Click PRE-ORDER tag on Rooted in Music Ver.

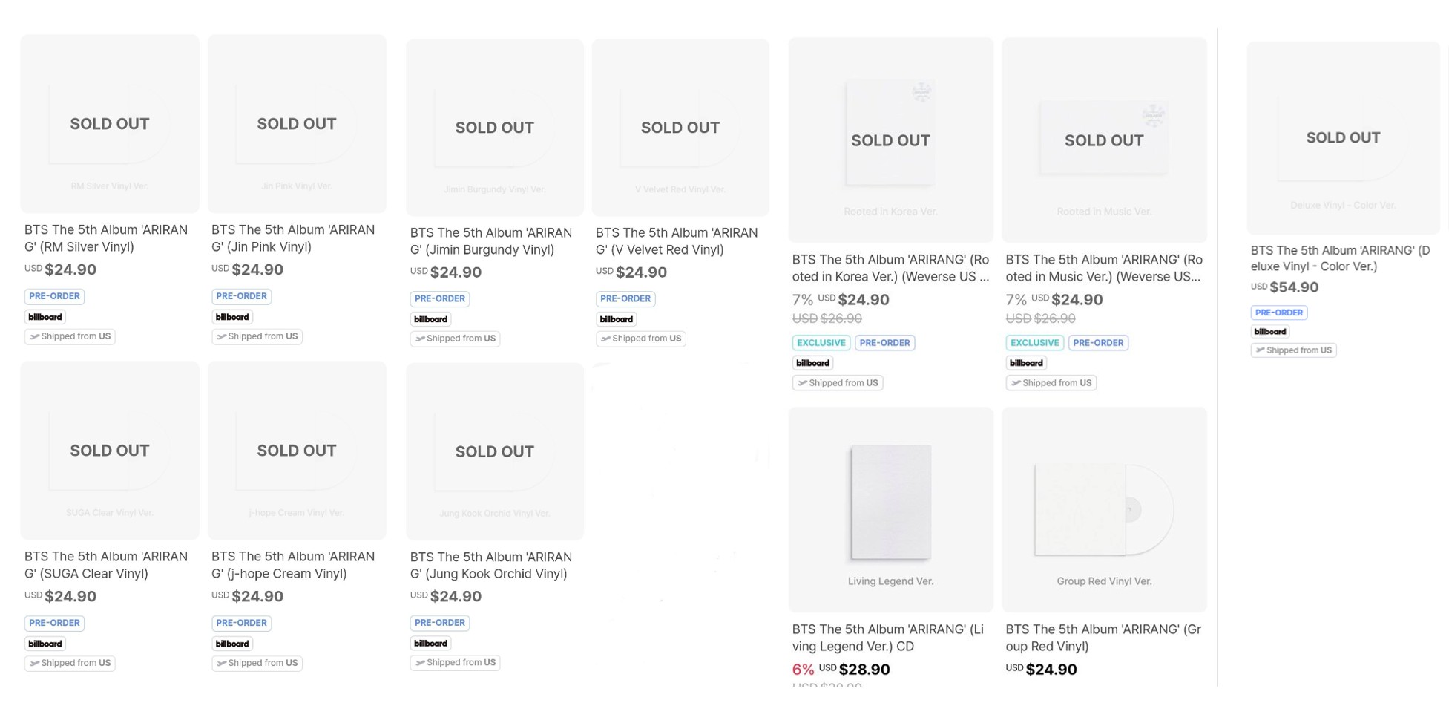point(1098,343)
